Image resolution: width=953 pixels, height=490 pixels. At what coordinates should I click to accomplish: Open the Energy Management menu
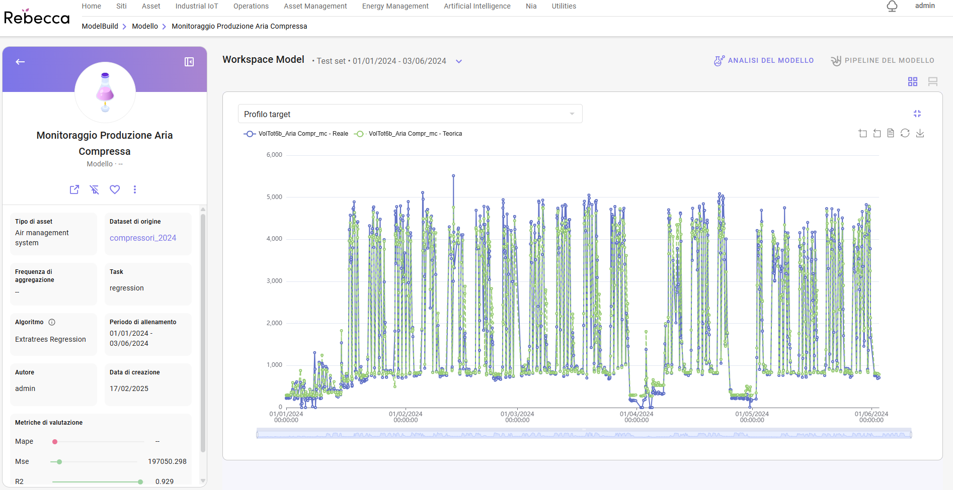(395, 6)
